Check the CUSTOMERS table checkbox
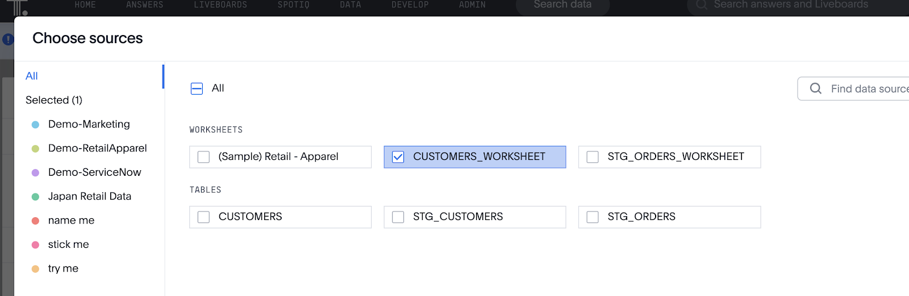909x296 pixels. [203, 217]
